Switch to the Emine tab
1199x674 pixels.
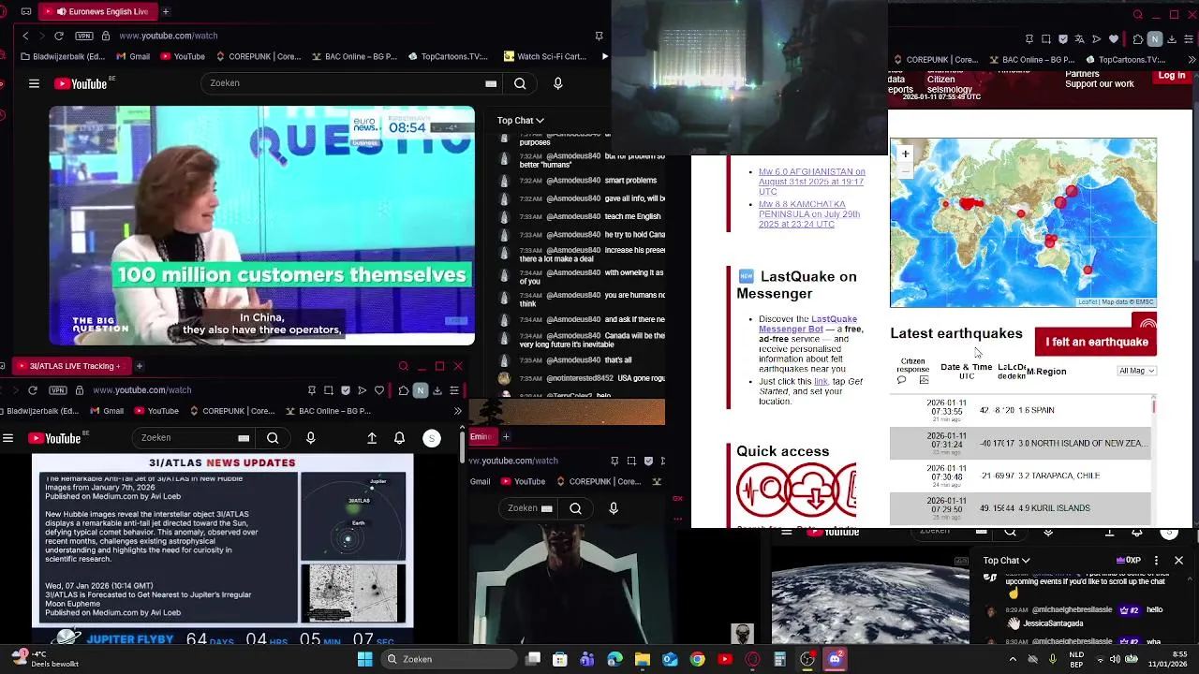(483, 436)
